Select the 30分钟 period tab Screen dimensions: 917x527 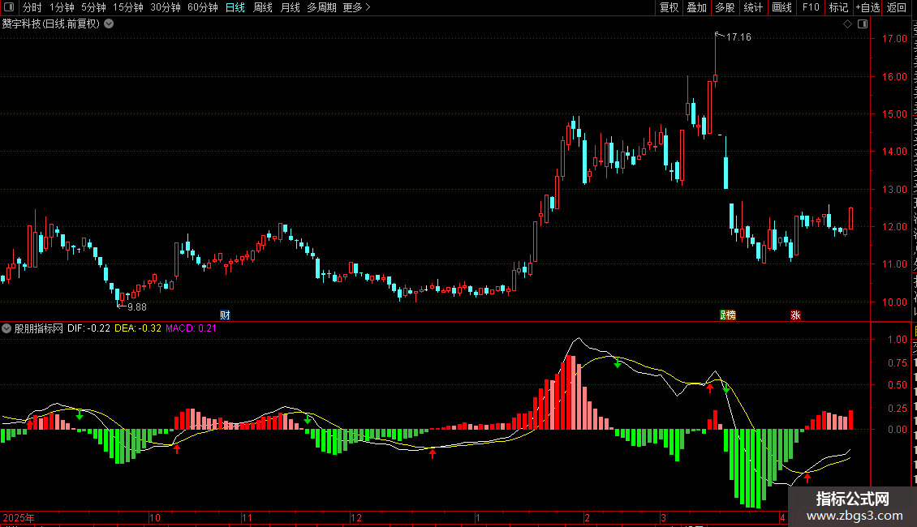166,7
